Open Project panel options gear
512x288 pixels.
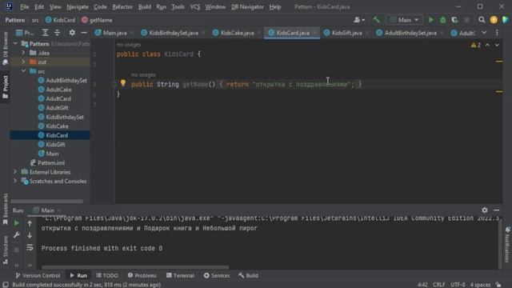(72, 32)
